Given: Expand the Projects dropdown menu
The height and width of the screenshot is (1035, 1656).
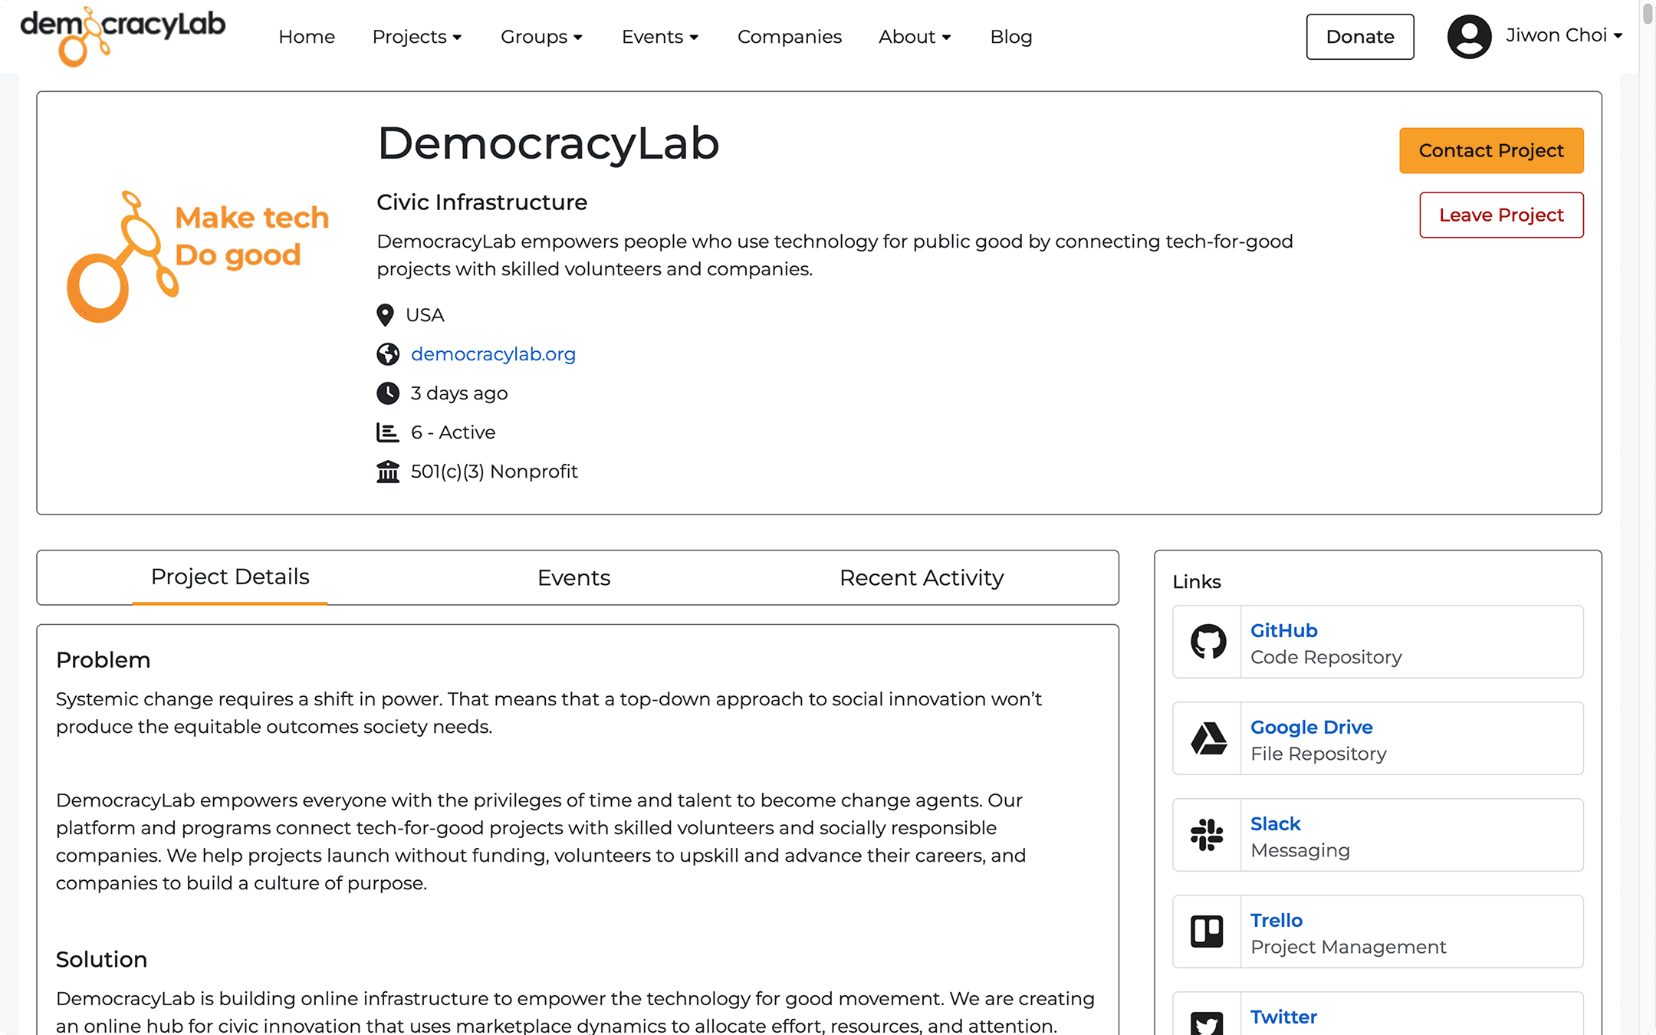Looking at the screenshot, I should (416, 37).
